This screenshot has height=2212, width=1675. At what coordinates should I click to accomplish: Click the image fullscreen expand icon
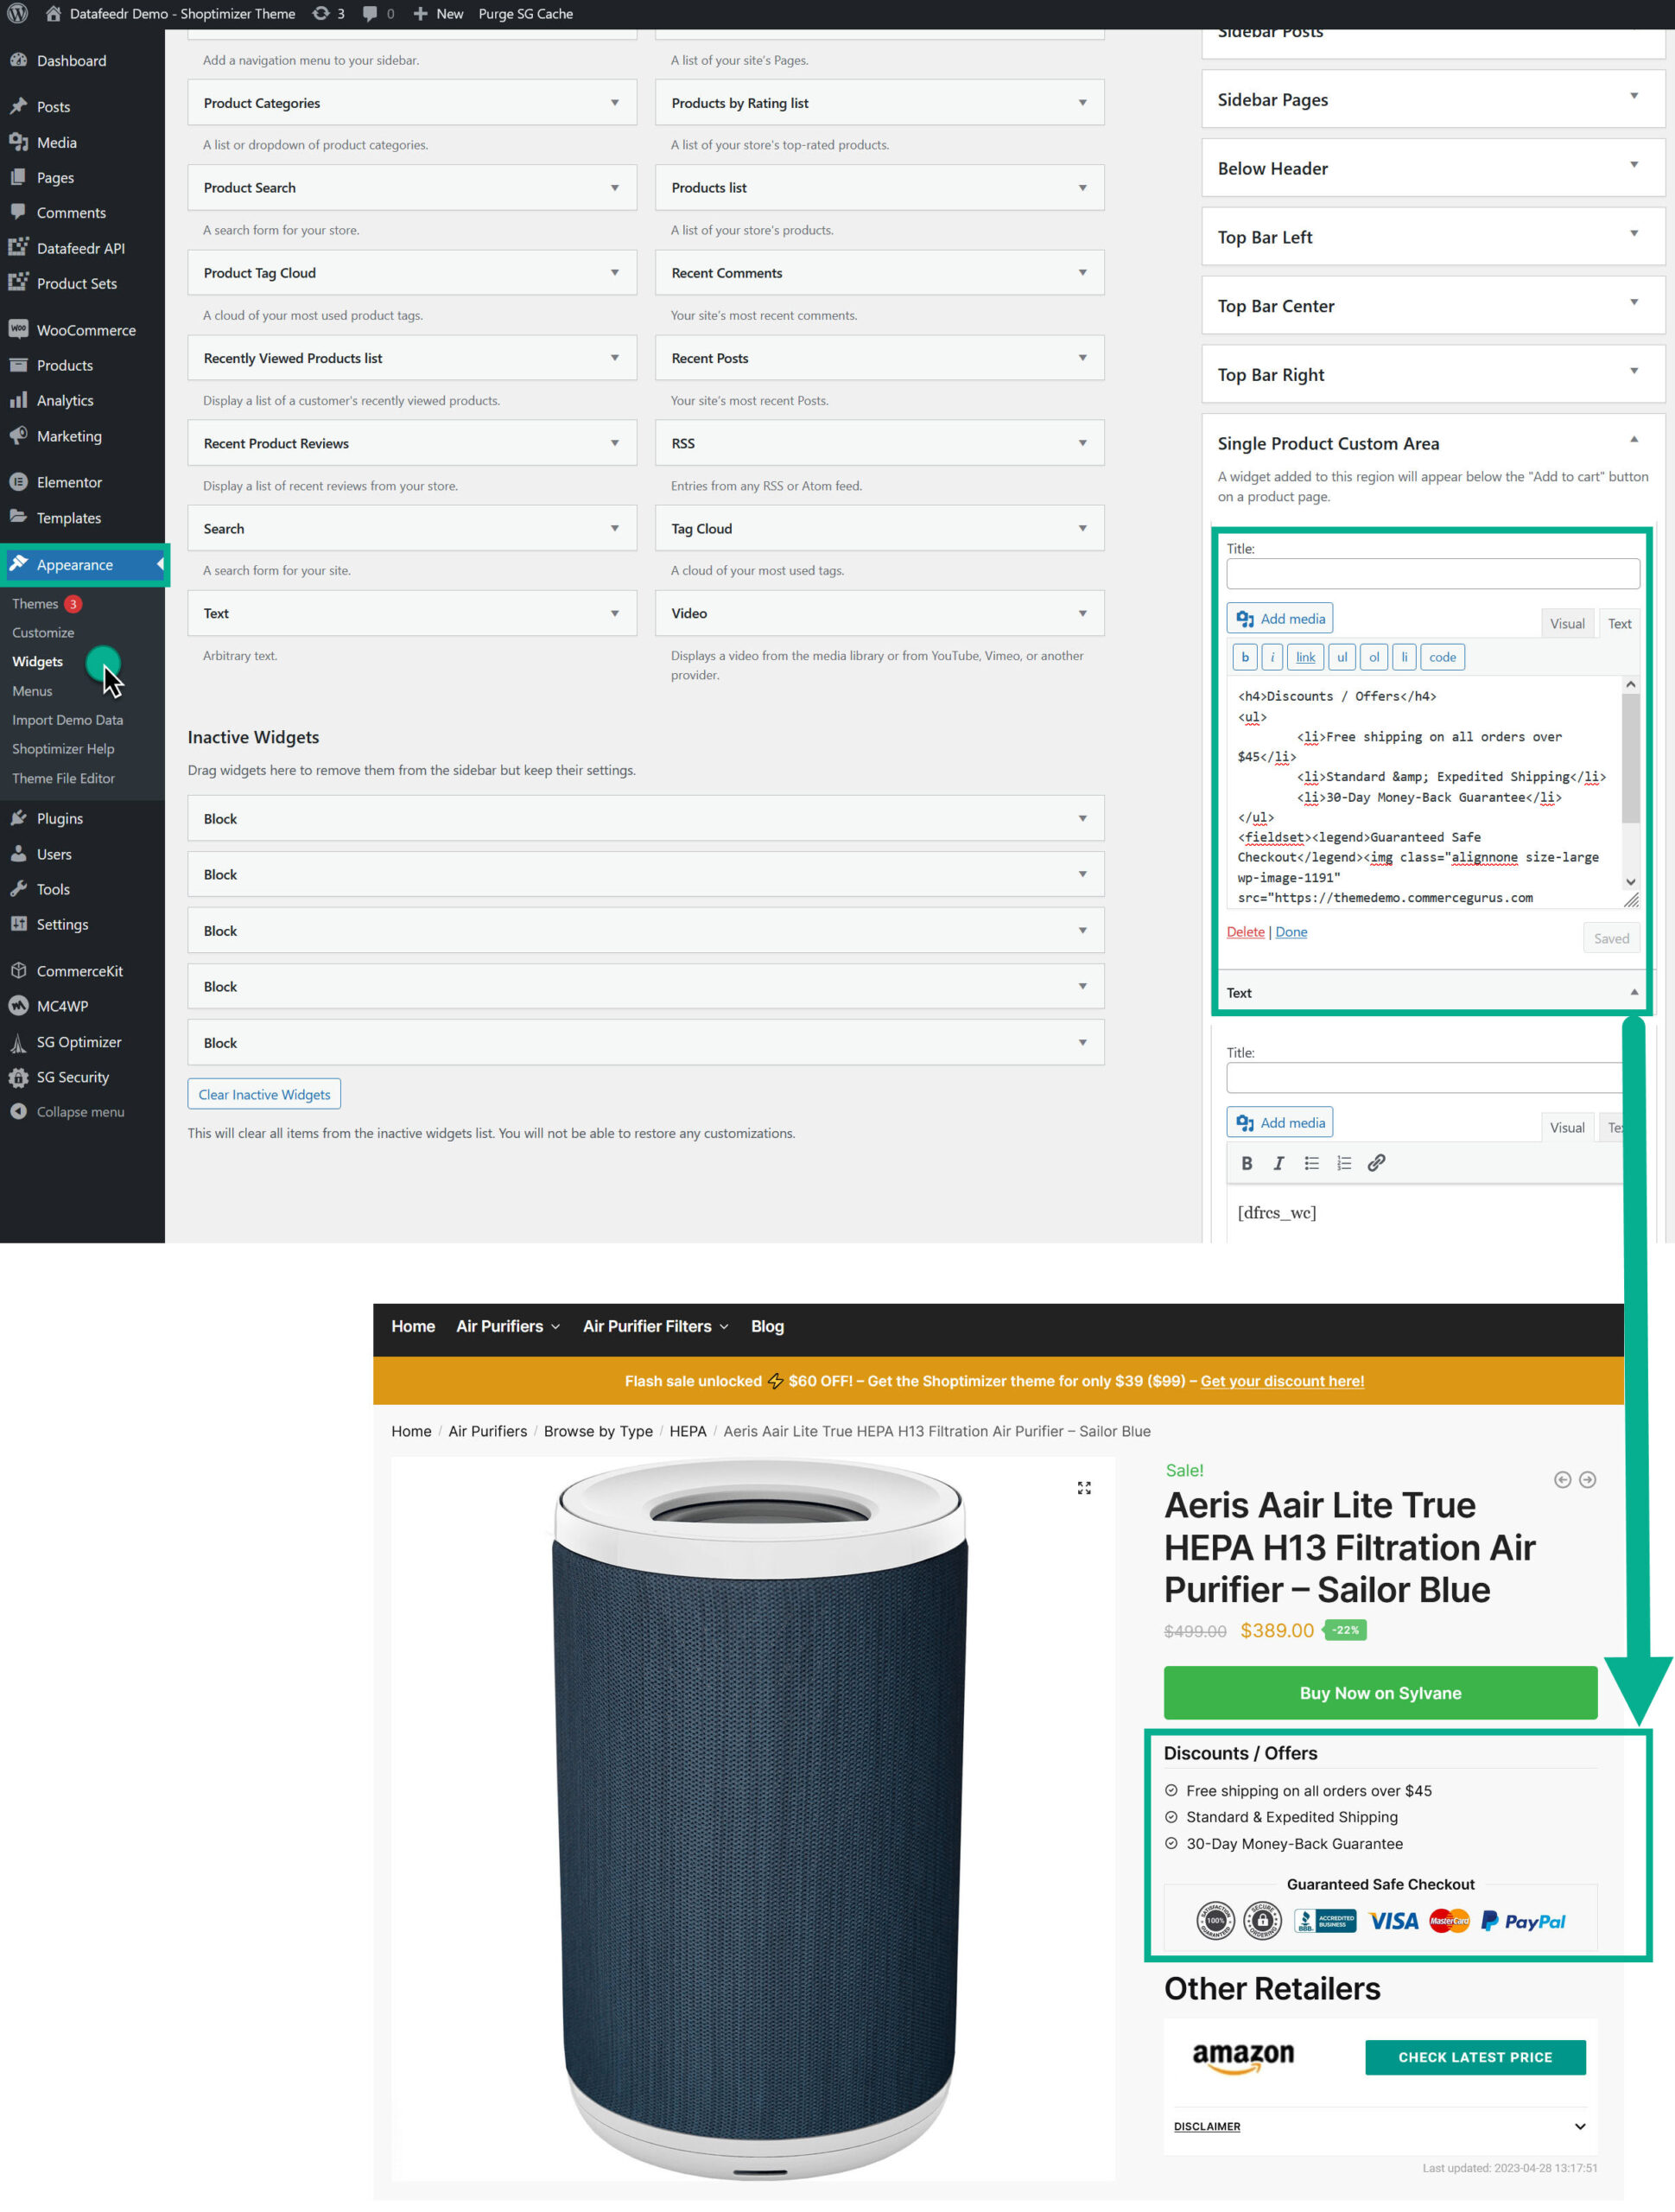(x=1084, y=1488)
